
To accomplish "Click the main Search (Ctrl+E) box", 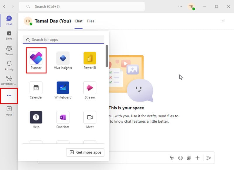I will 82,6.
